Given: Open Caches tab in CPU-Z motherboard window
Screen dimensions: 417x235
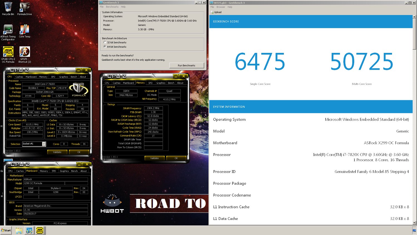Looking at the screenshot, I should (20, 171).
